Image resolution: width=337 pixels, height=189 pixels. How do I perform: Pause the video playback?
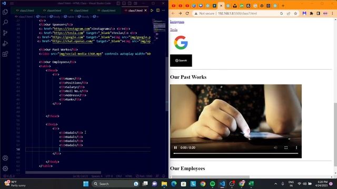(x=175, y=148)
